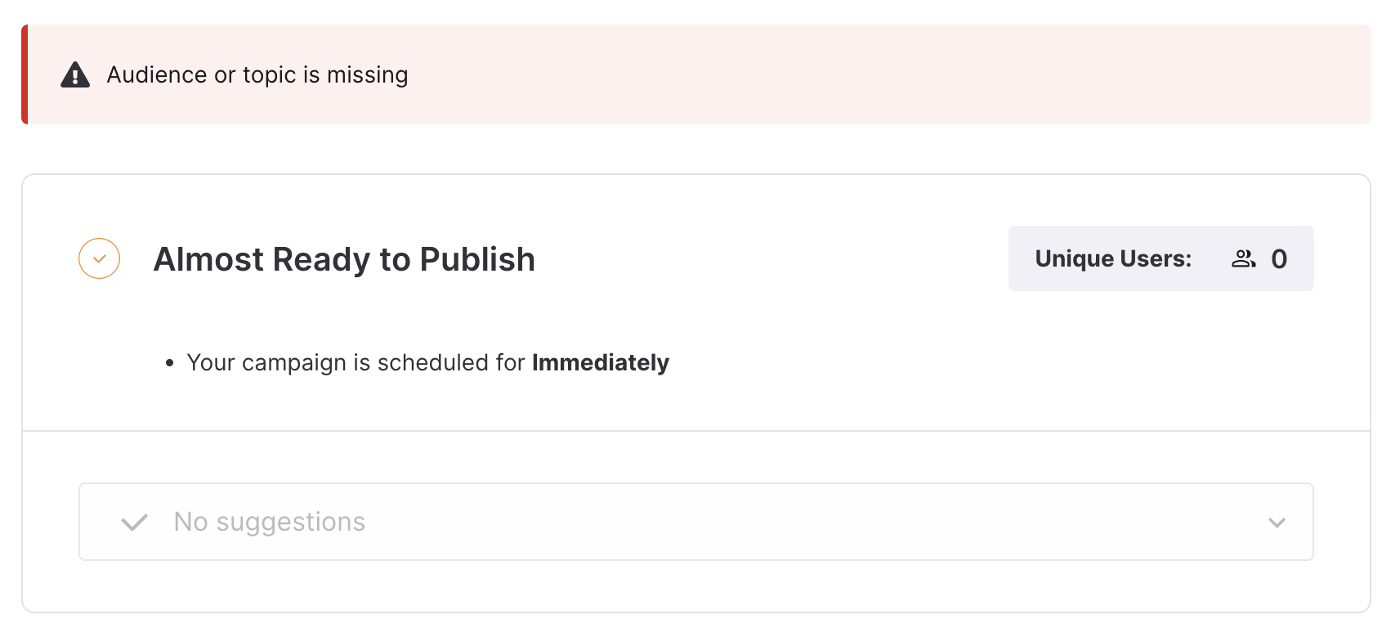Click the 'Your campaign is scheduled for' text
1391x628 pixels.
(356, 362)
